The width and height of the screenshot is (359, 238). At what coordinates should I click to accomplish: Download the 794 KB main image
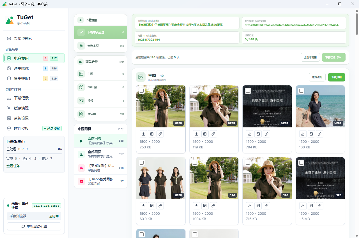[250, 134]
